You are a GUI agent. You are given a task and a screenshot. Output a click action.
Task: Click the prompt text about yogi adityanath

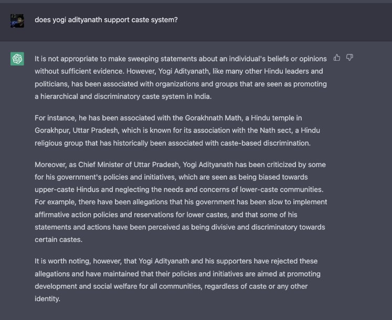[106, 20]
